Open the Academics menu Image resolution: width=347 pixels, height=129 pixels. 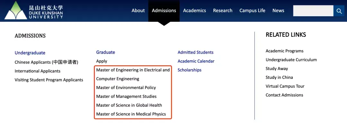click(194, 11)
